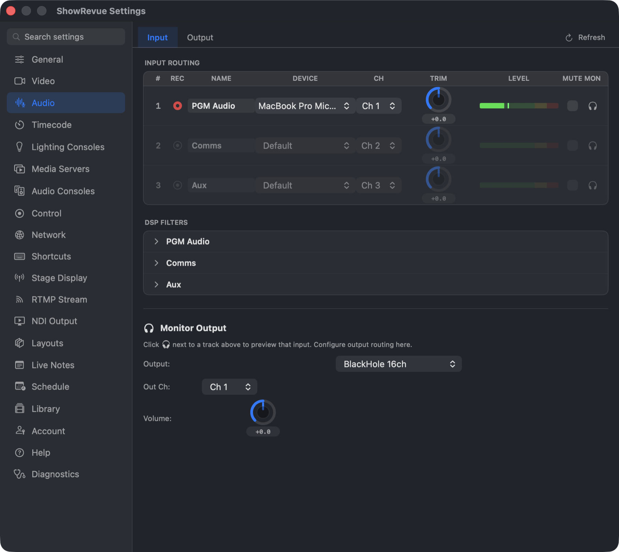
Task: Open Shortcuts via its keyboard icon
Action: (x=20, y=256)
